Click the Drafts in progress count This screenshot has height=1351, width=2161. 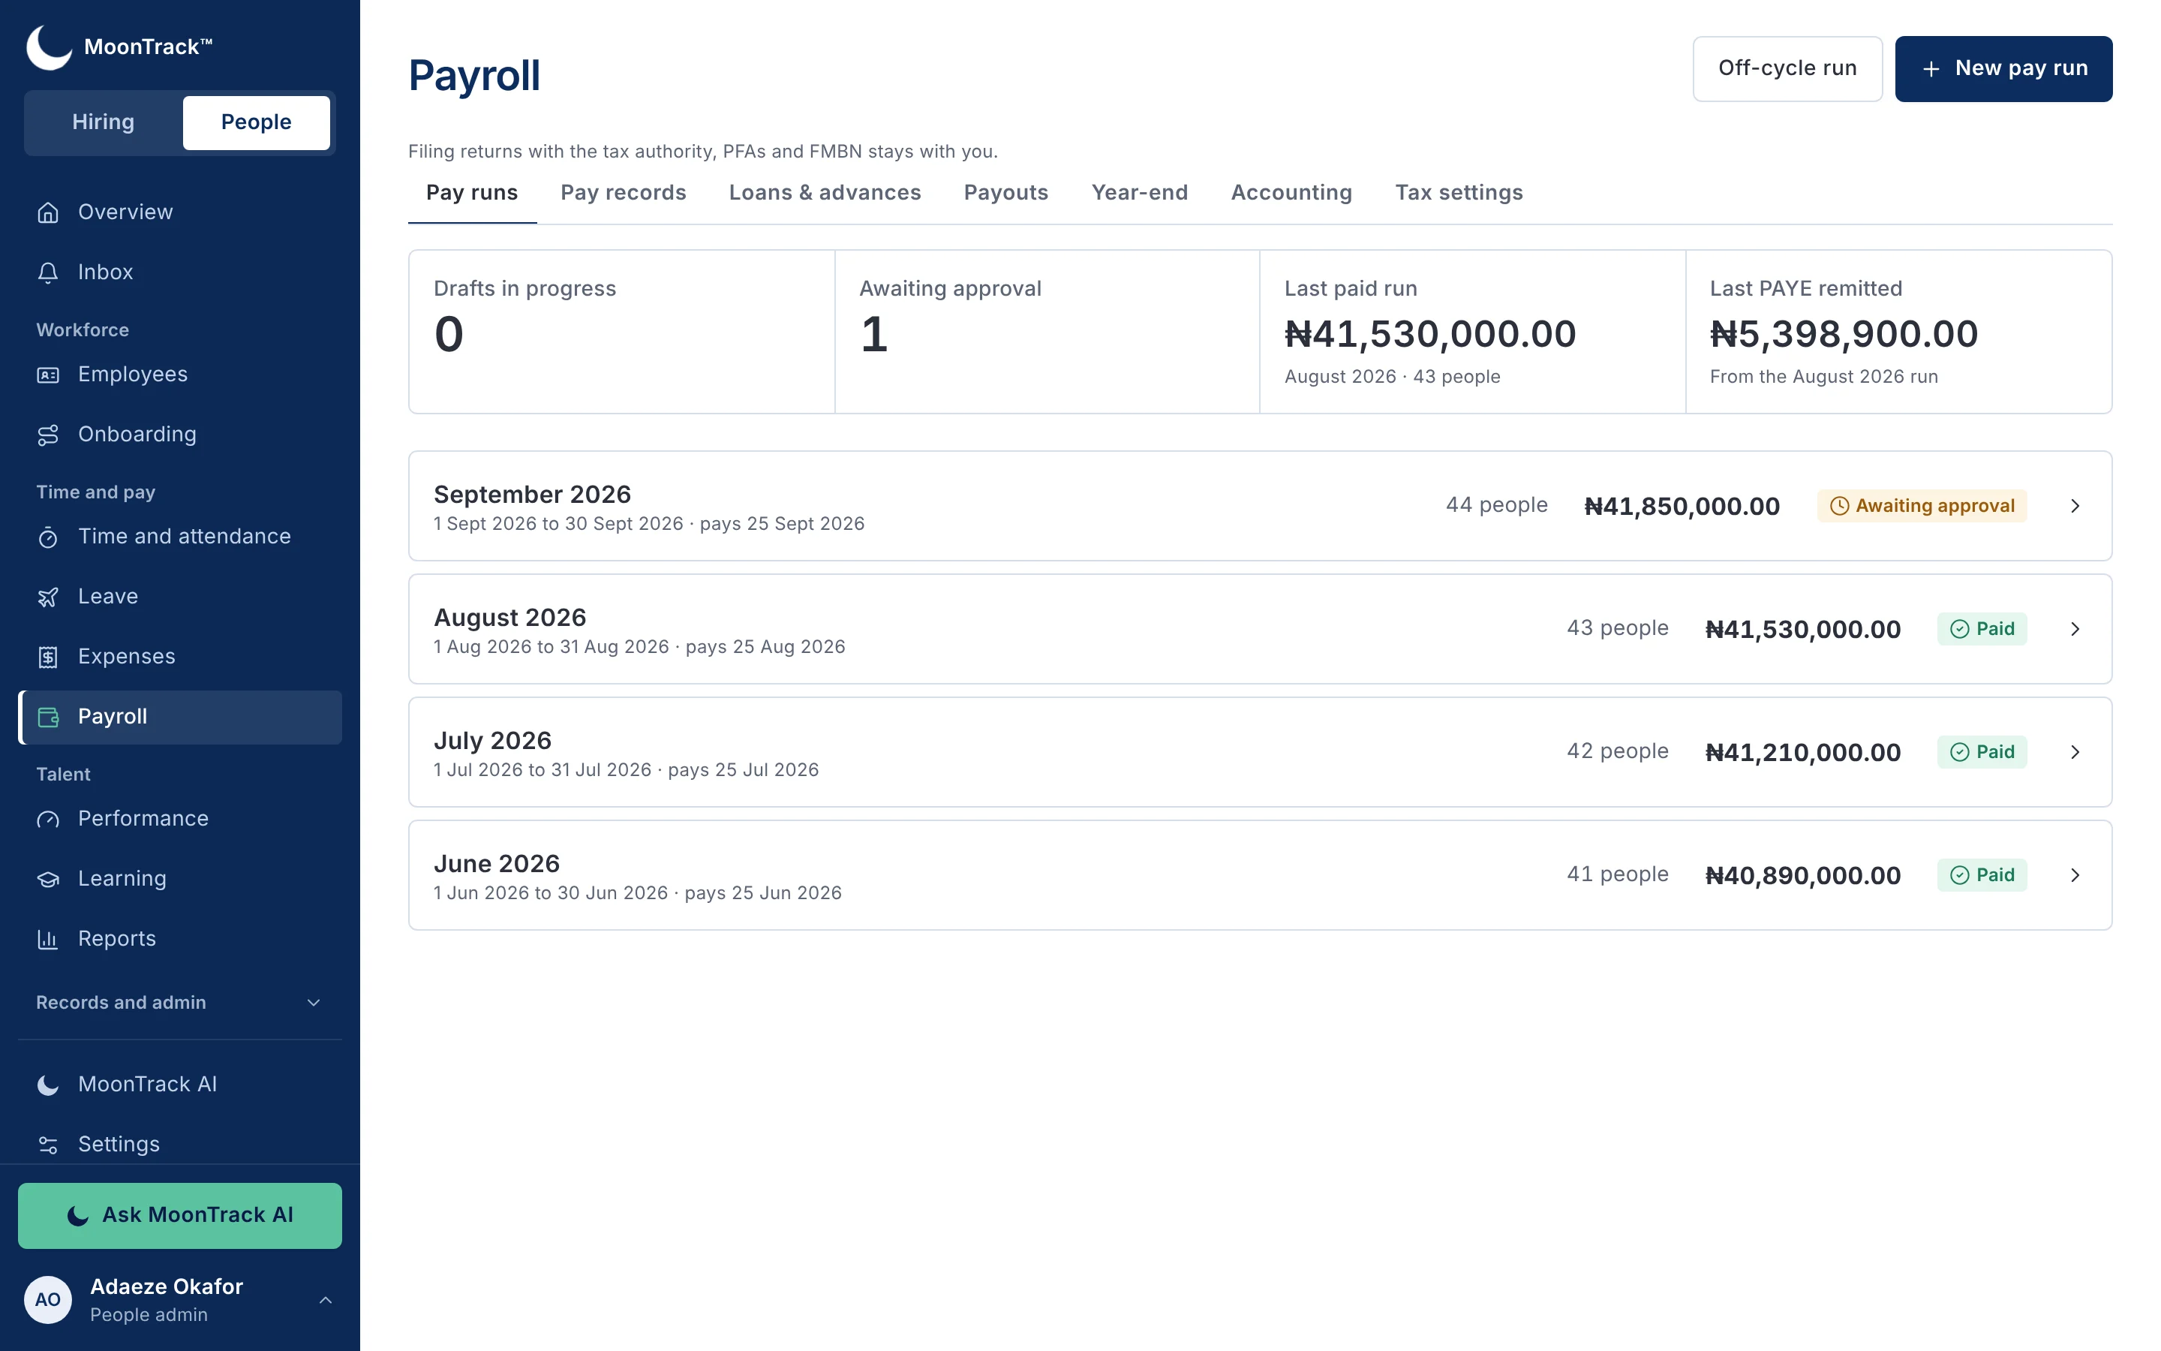click(449, 334)
